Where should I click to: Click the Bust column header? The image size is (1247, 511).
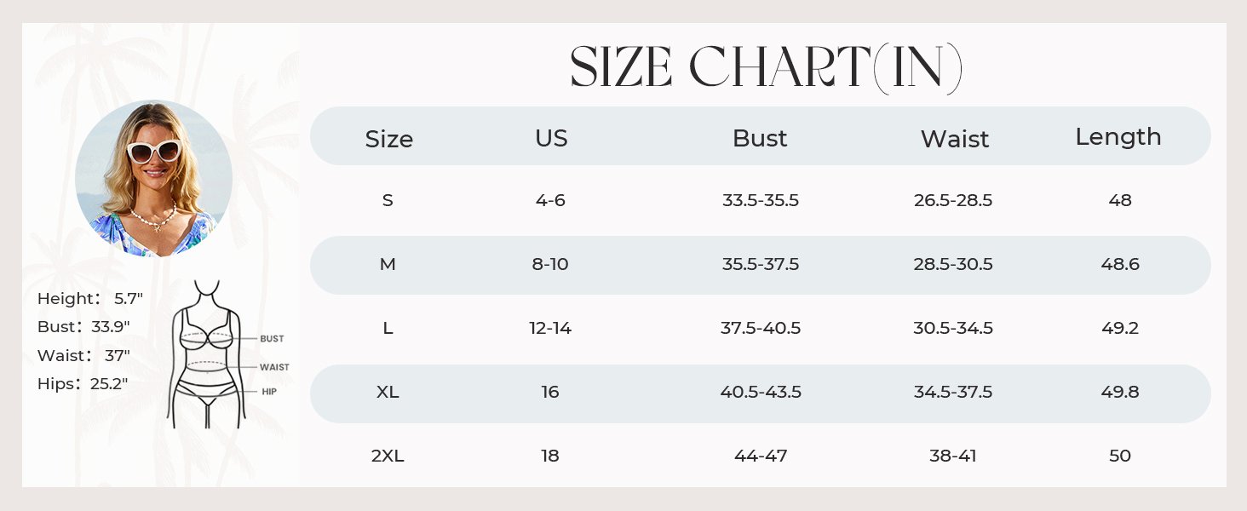tap(760, 138)
